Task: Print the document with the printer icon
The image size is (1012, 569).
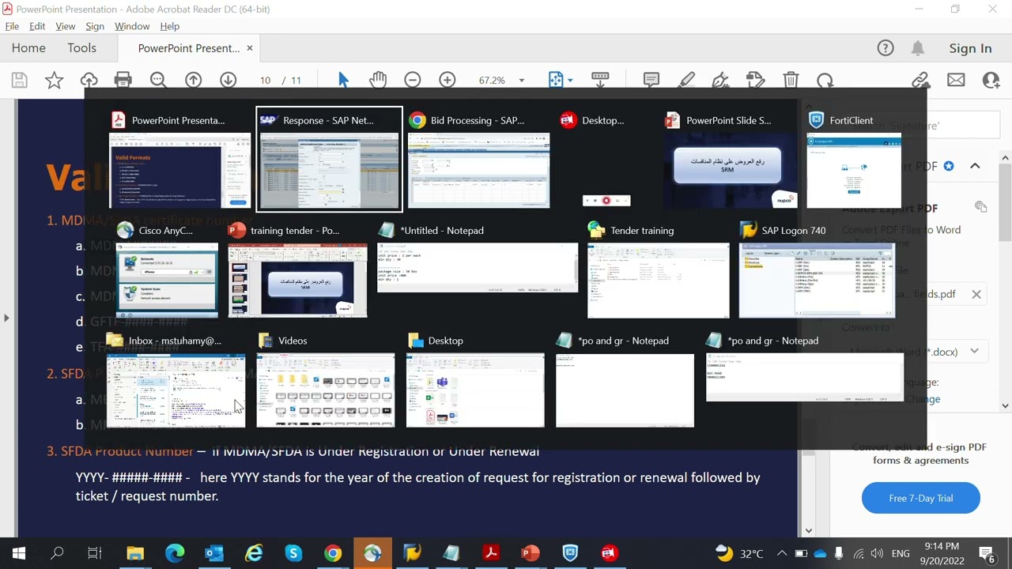Action: [x=123, y=80]
